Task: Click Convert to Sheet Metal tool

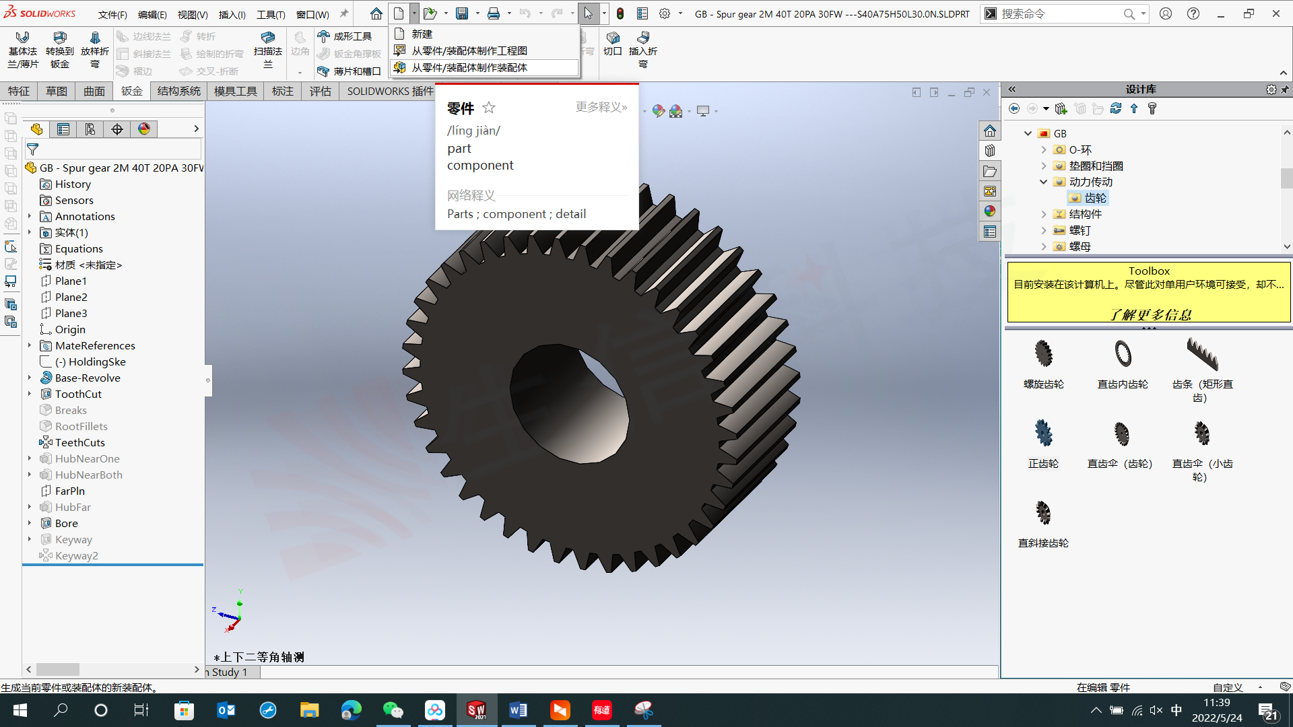Action: point(59,50)
